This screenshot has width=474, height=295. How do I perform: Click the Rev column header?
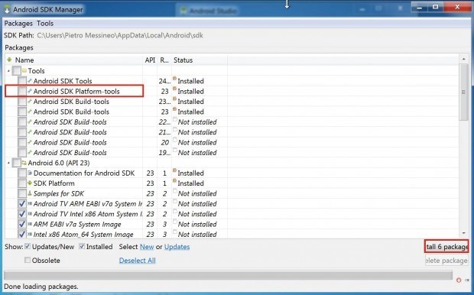coord(164,60)
